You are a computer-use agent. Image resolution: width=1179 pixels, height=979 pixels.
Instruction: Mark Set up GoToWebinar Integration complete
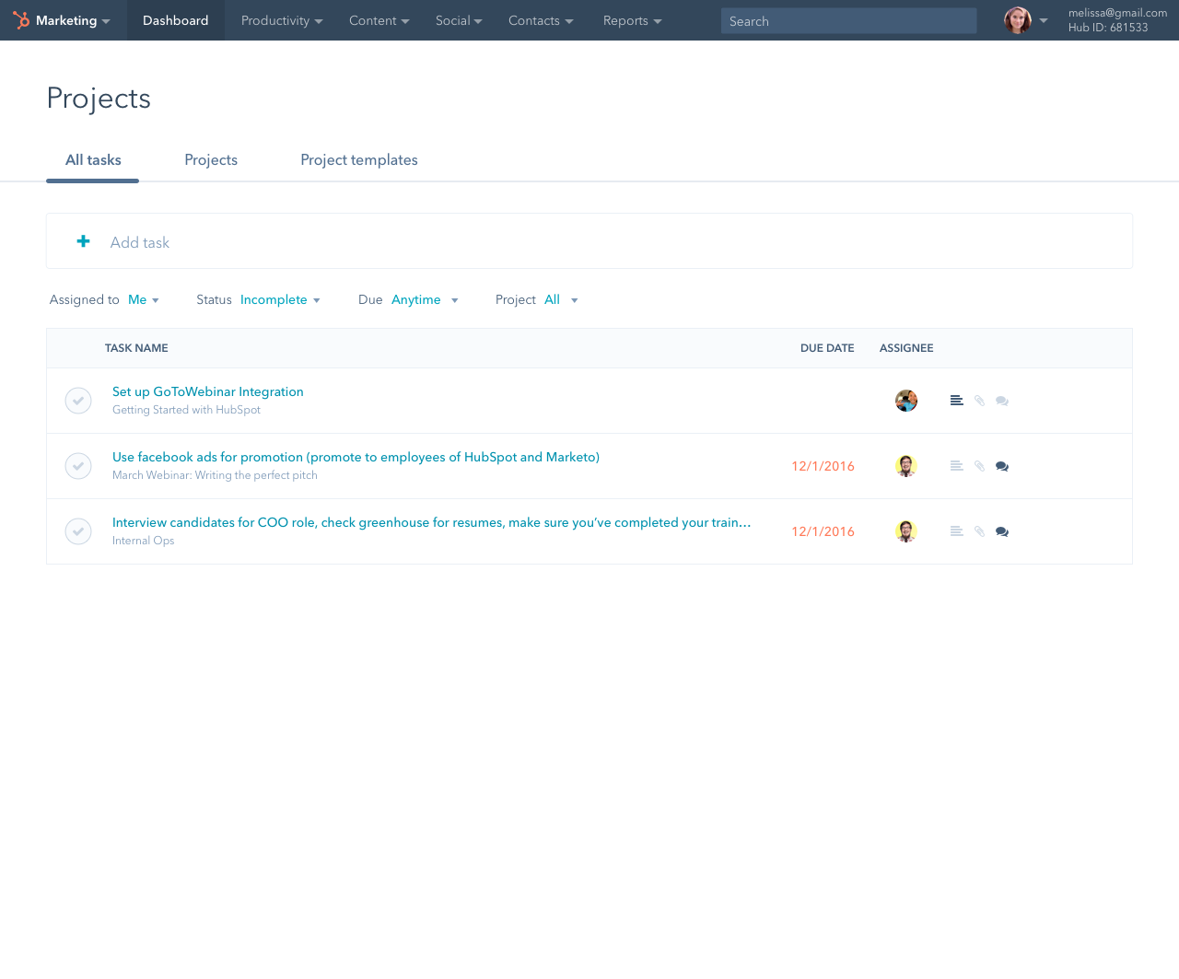(78, 401)
